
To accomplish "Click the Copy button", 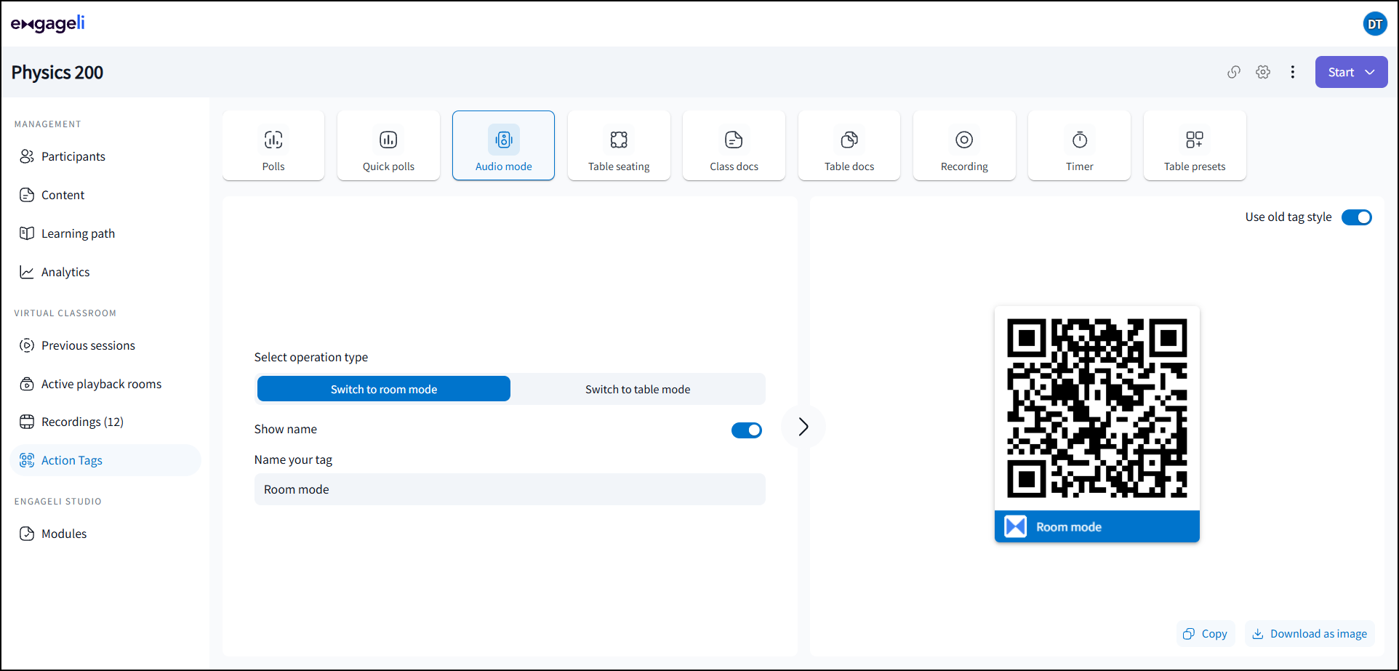I will [1206, 634].
